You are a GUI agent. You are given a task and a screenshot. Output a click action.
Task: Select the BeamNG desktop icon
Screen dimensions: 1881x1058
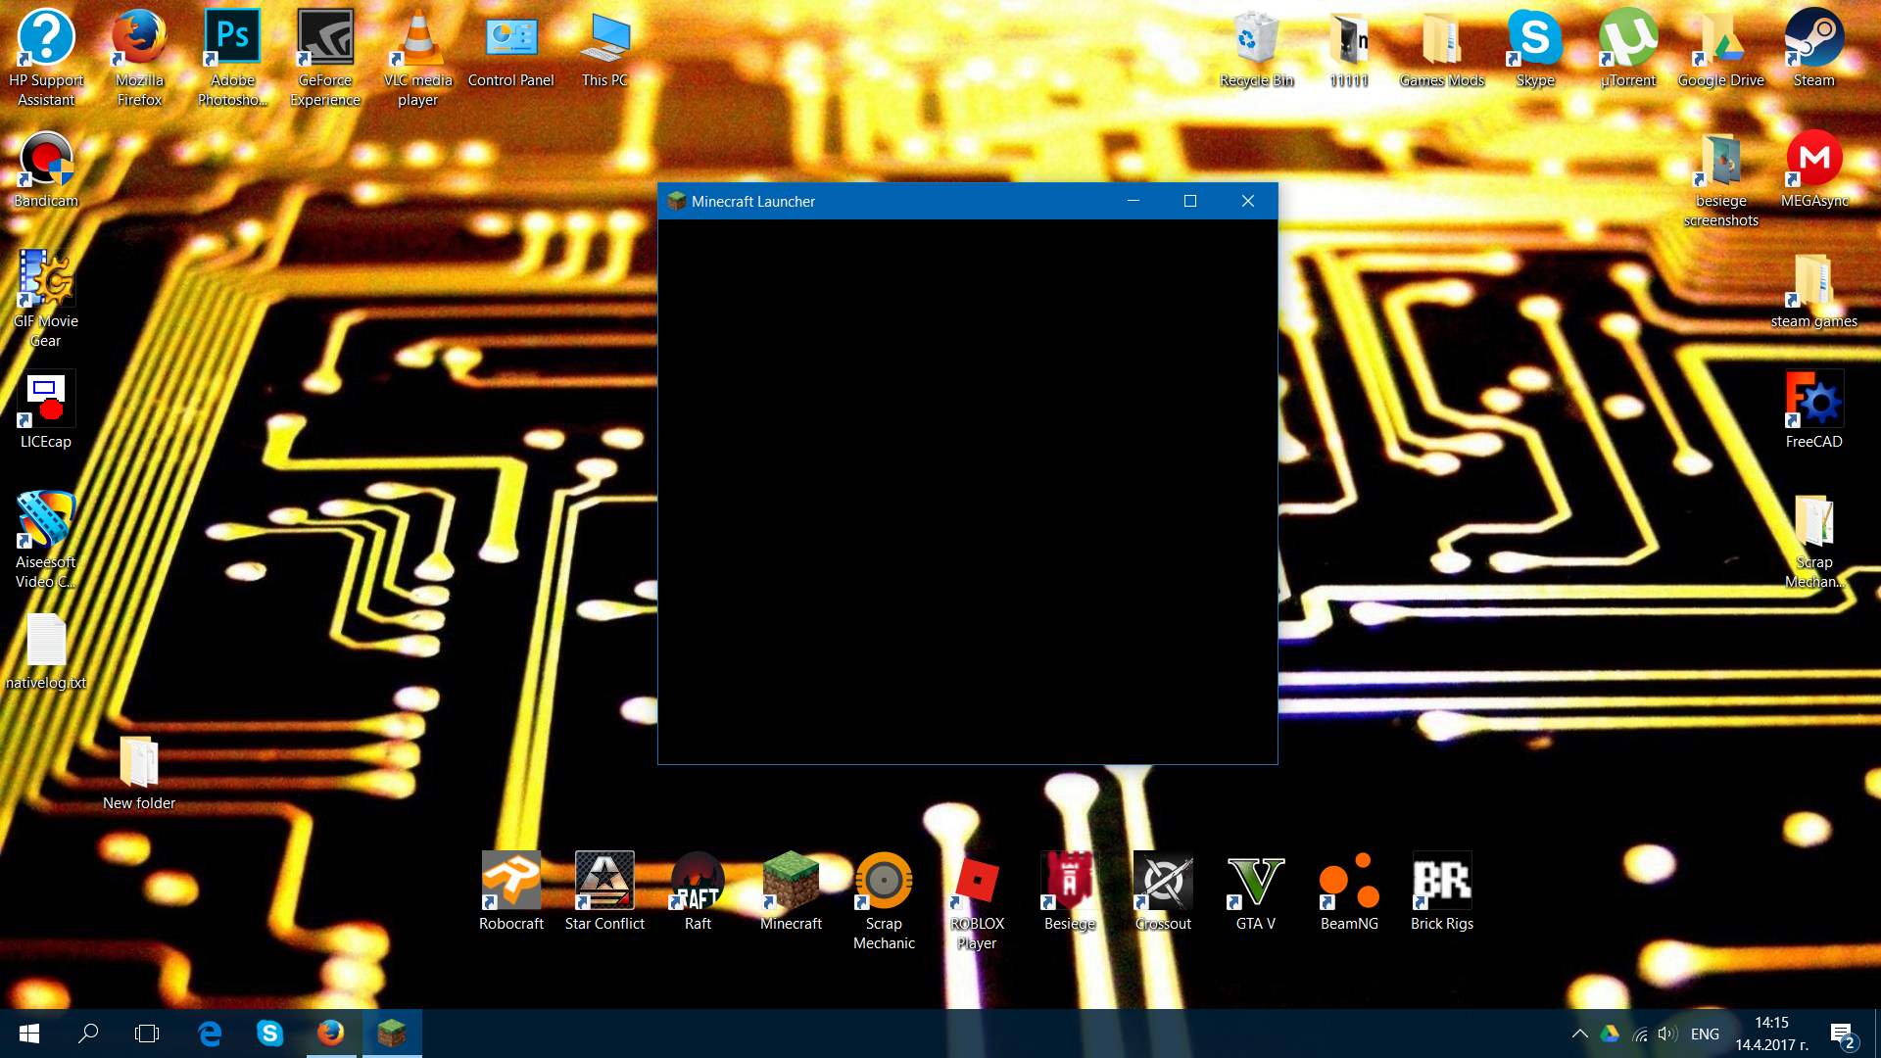pyautogui.click(x=1348, y=881)
